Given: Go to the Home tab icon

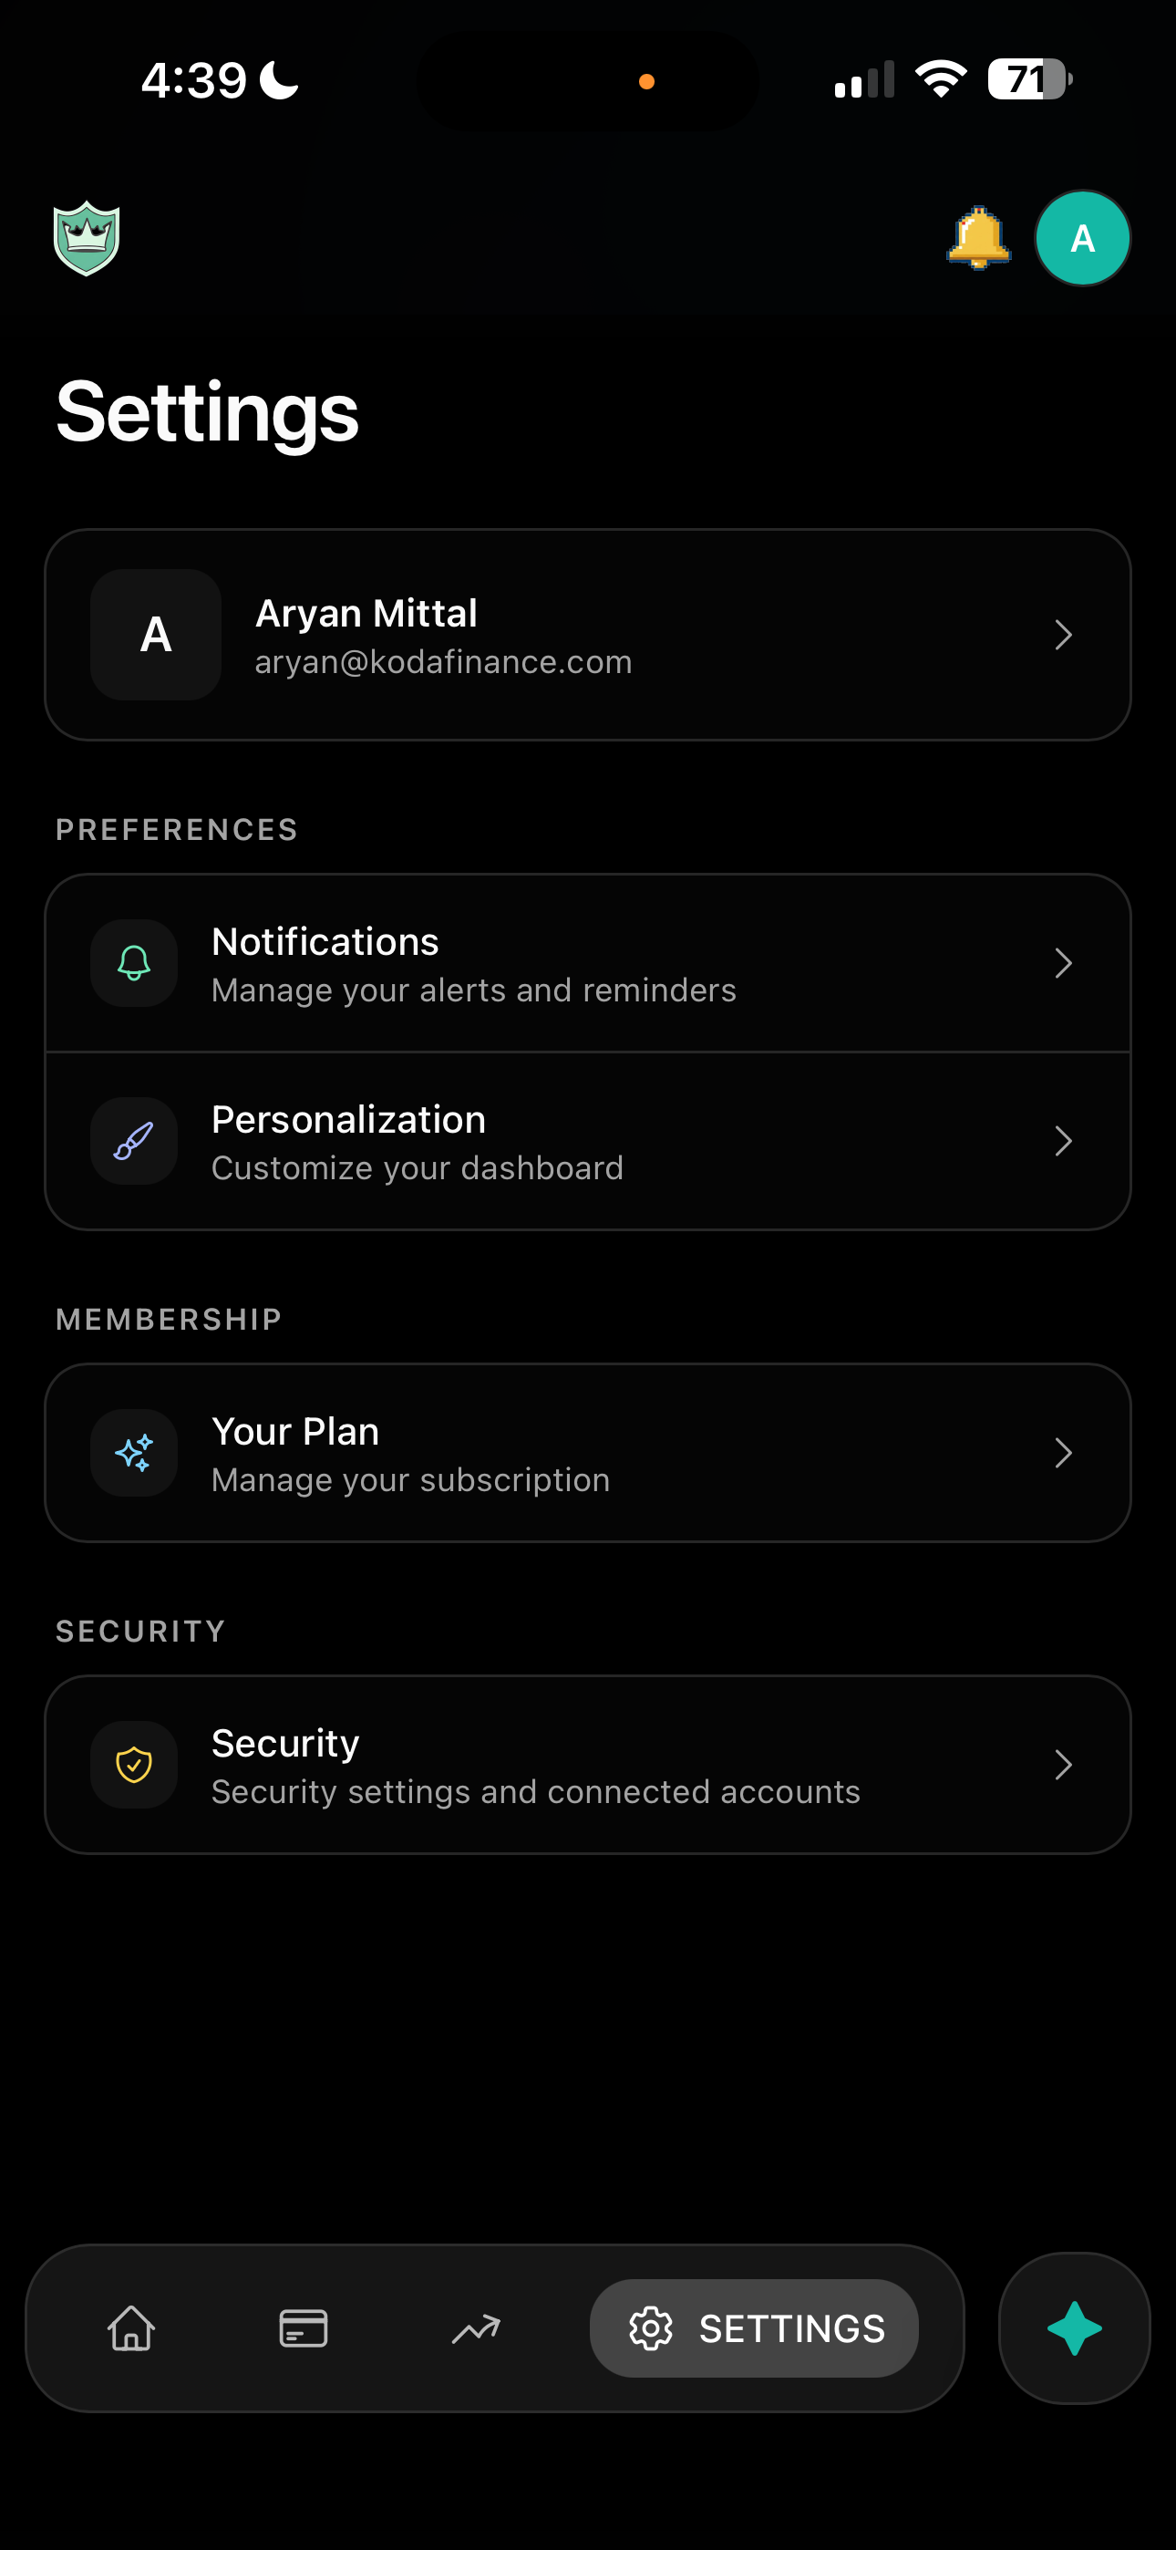Looking at the screenshot, I should pyautogui.click(x=130, y=2328).
